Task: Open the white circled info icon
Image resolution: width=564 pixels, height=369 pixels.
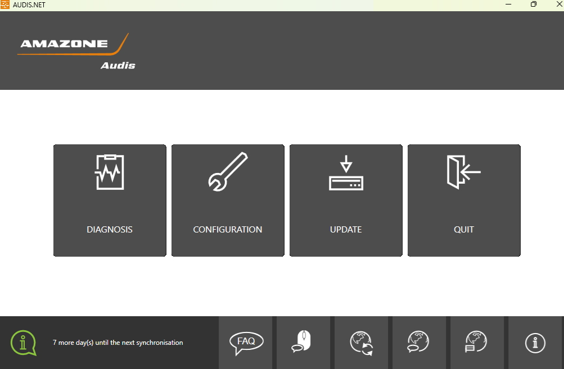Action: click(535, 343)
